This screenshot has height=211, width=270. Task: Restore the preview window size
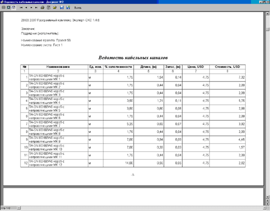pyautogui.click(x=264, y=2)
